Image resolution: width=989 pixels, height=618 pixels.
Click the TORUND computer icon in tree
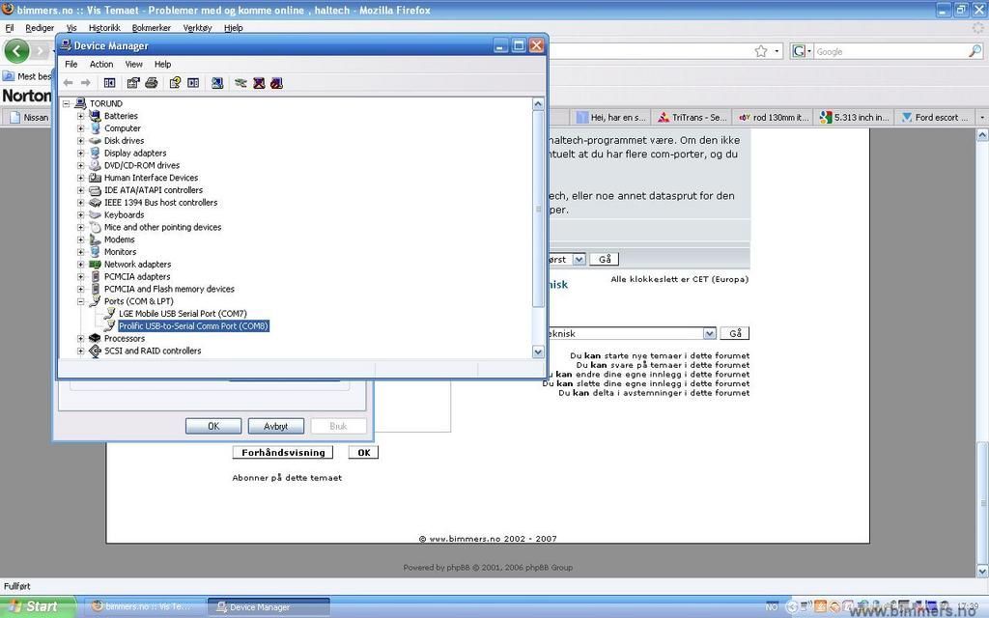[80, 103]
